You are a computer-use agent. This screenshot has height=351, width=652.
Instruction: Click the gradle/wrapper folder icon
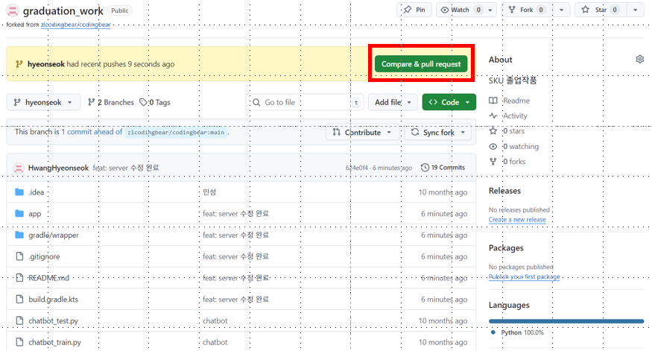pos(19,235)
